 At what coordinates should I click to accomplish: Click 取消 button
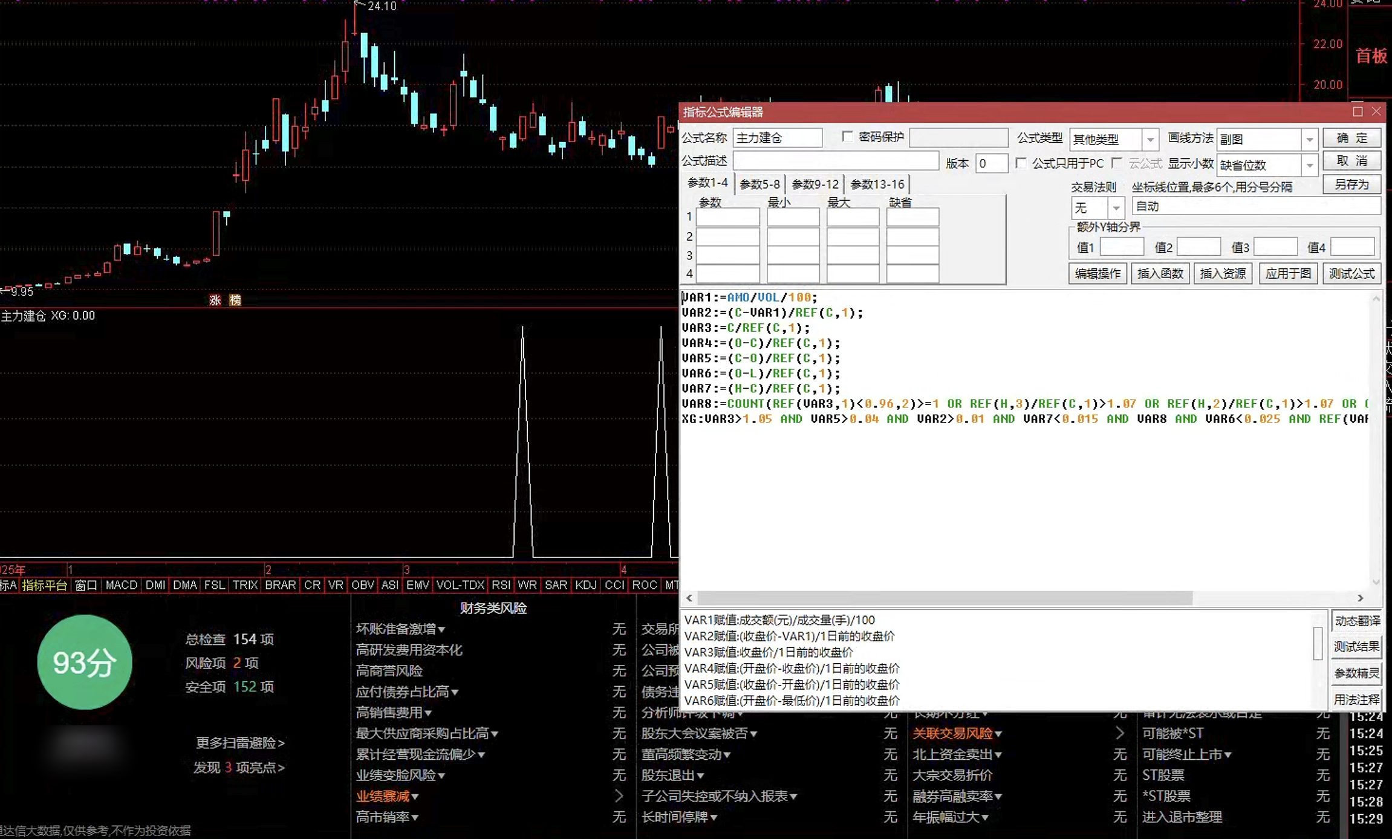1352,161
